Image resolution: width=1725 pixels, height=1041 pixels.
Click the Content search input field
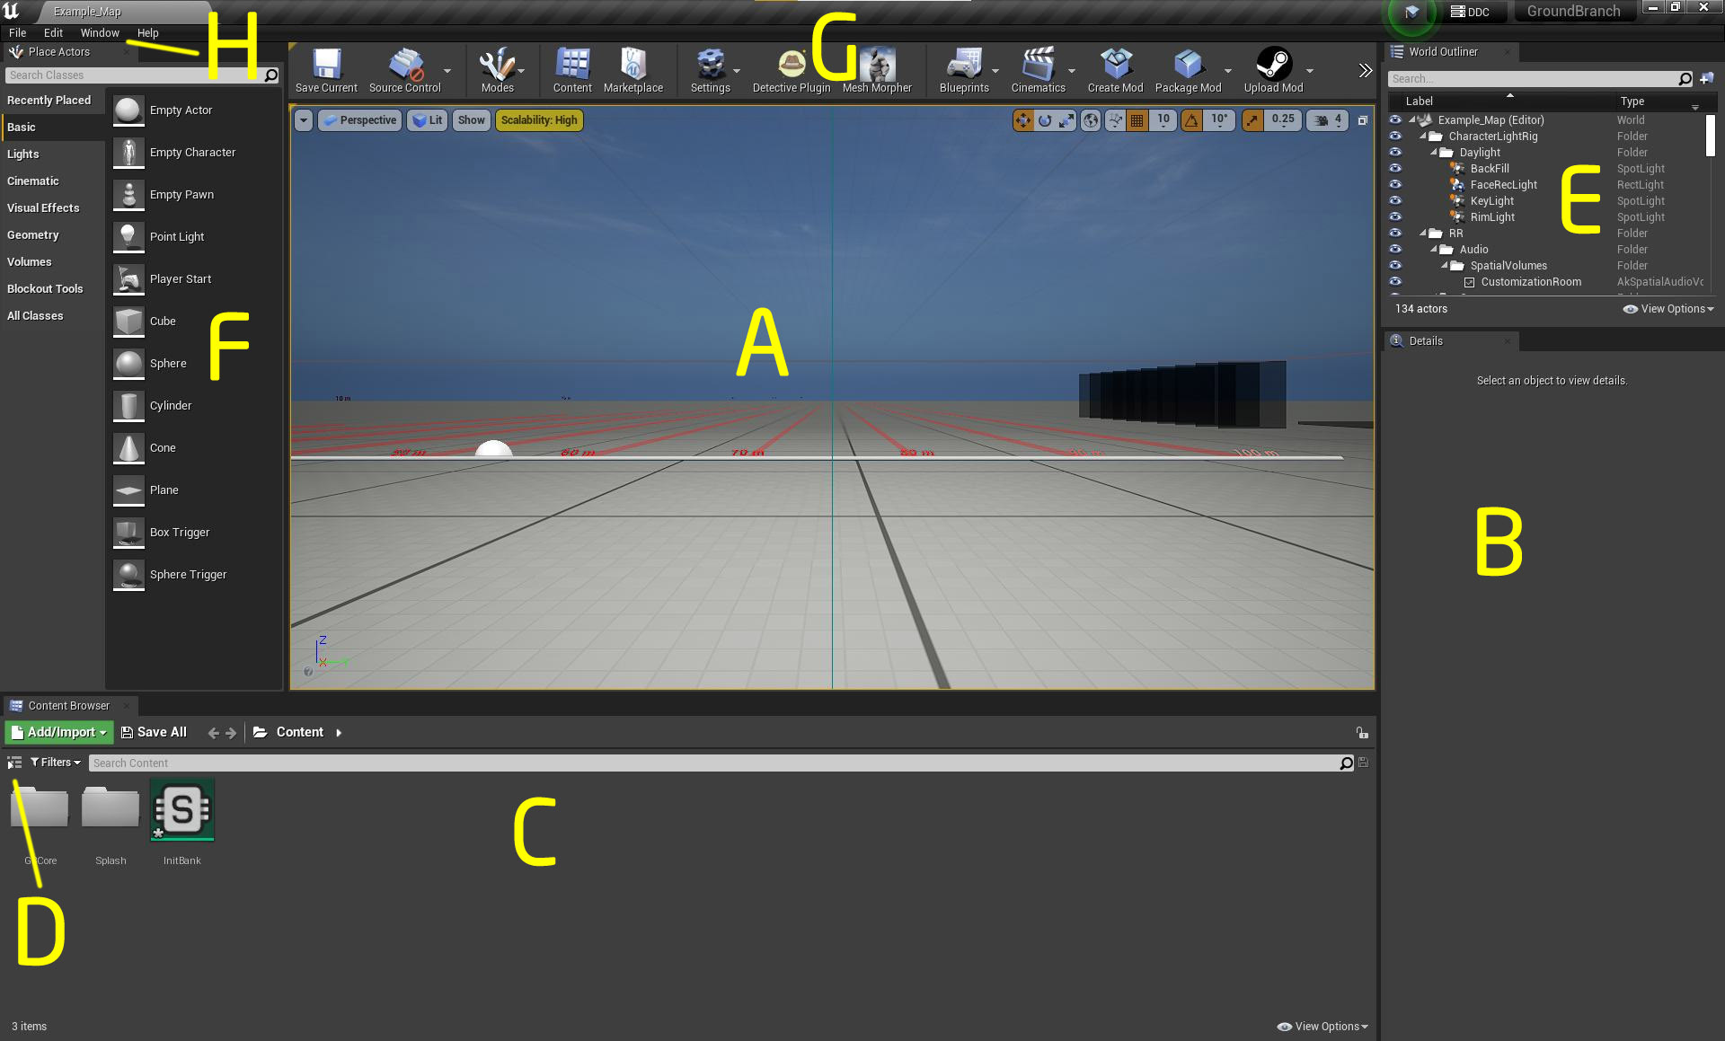pos(716,763)
